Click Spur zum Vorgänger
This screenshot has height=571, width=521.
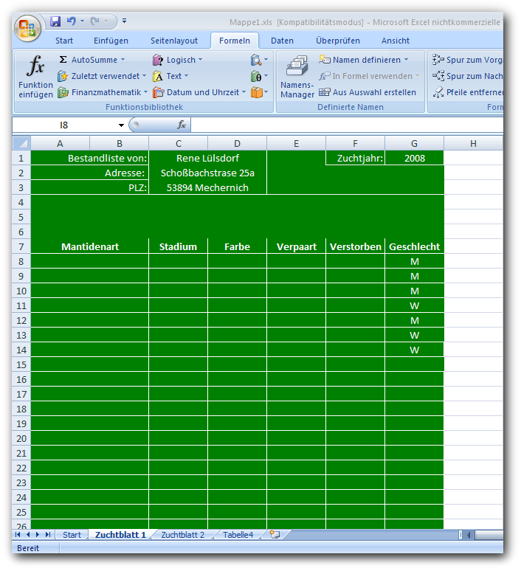coord(467,60)
